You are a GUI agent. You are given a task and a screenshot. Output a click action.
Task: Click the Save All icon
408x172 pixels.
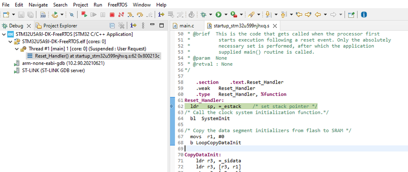click(30, 15)
